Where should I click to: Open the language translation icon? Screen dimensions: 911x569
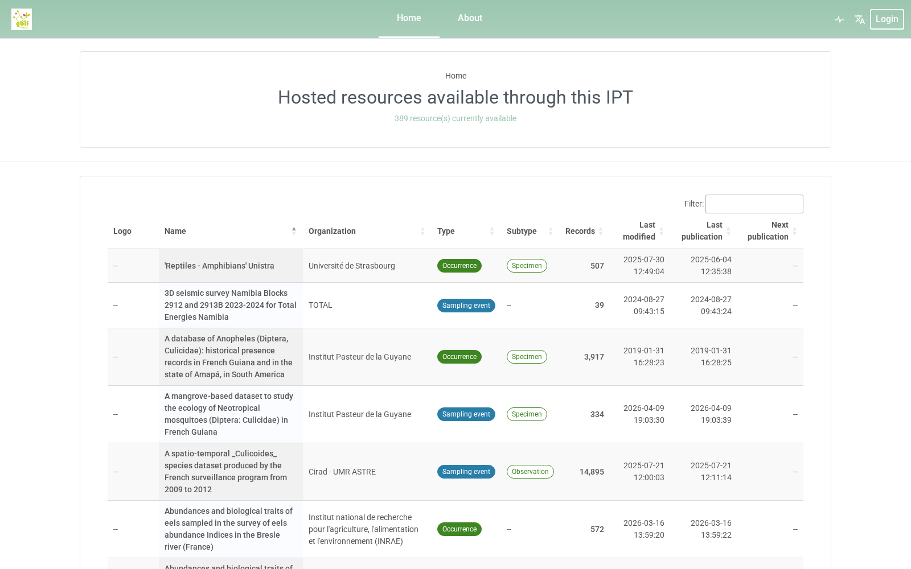[860, 19]
